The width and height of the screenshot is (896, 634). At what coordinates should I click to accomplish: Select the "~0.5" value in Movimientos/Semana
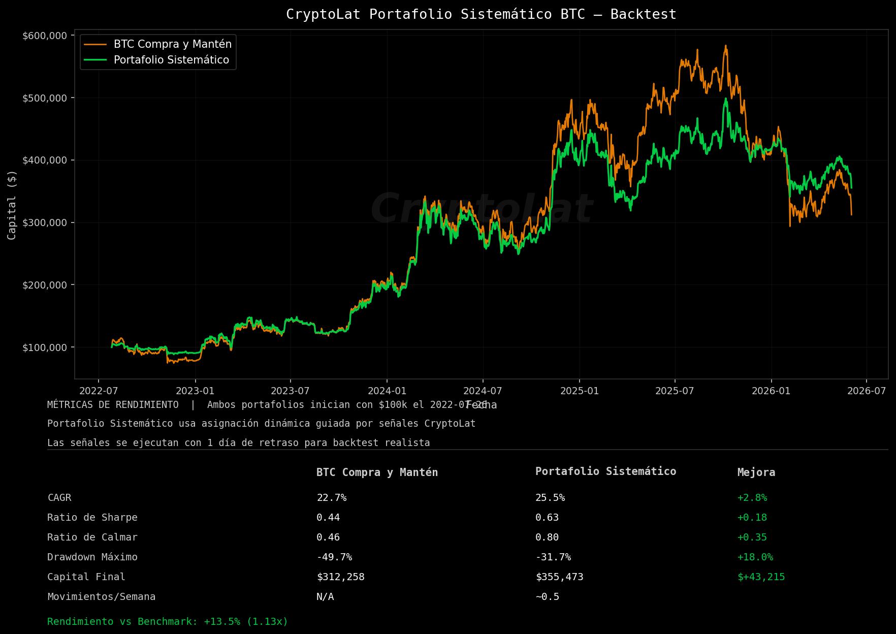click(547, 597)
